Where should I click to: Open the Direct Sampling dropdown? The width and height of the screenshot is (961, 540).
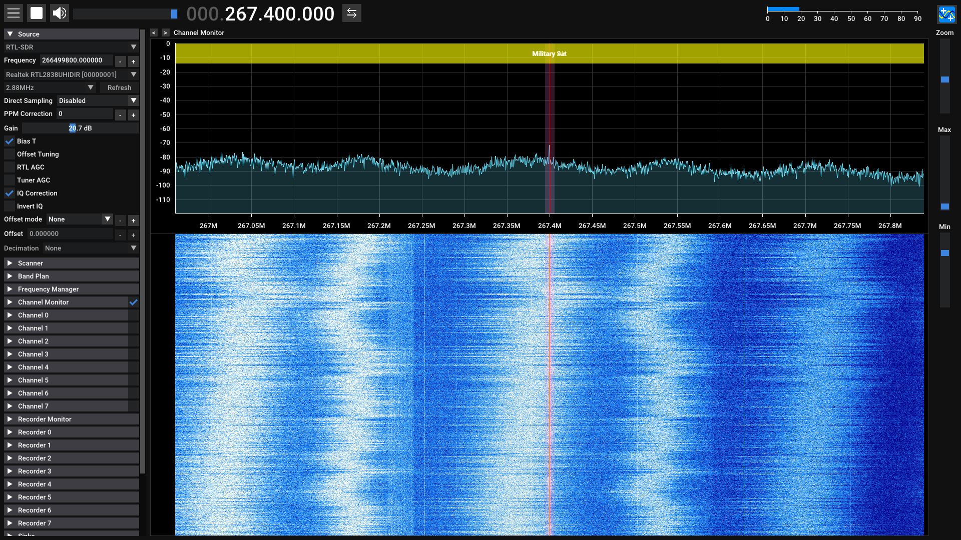click(97, 100)
